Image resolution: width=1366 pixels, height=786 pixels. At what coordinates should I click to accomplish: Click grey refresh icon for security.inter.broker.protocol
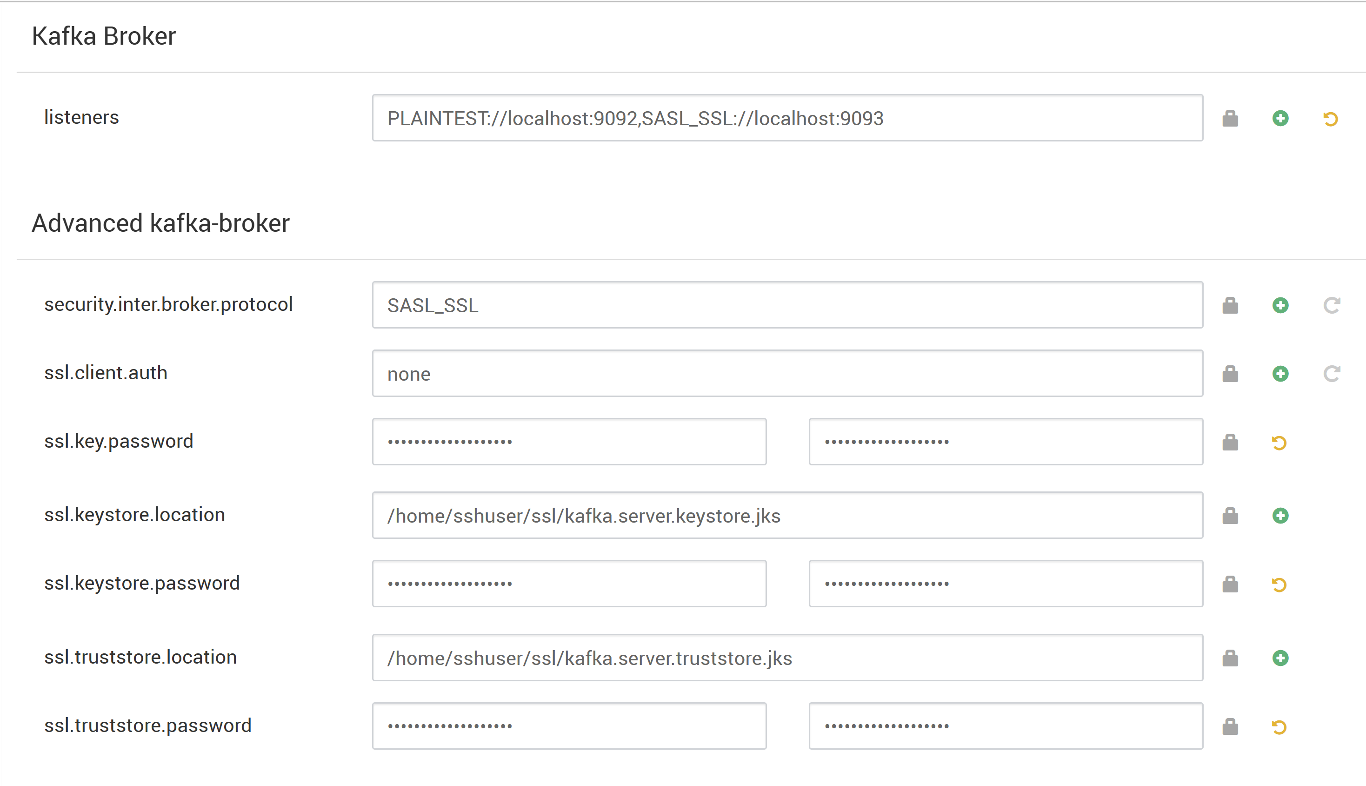click(x=1332, y=306)
